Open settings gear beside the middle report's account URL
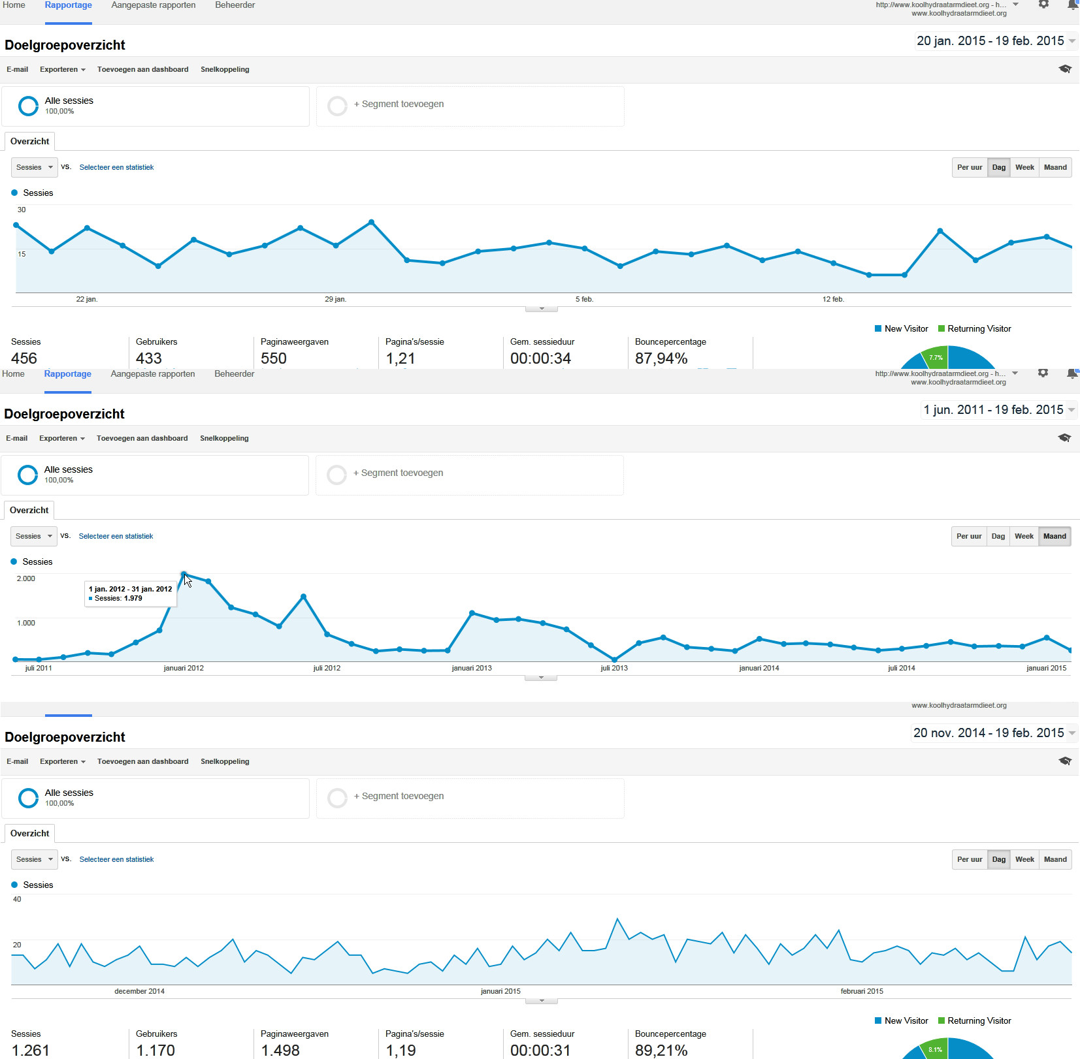Image resolution: width=1080 pixels, height=1059 pixels. coord(1043,373)
